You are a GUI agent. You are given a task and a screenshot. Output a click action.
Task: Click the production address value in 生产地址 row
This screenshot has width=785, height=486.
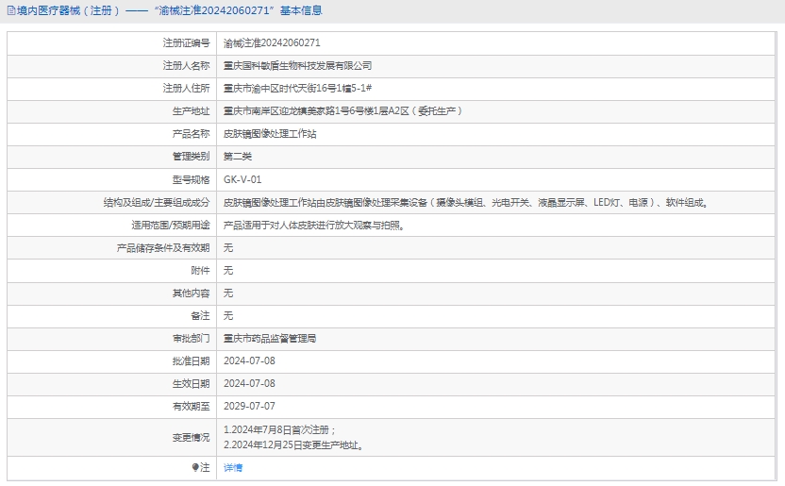(x=342, y=111)
